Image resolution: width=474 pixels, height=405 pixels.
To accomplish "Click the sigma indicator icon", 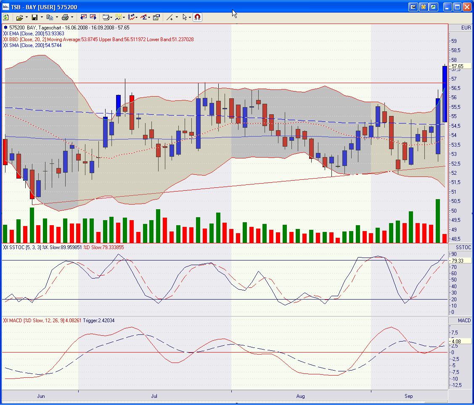I will pos(144,17).
